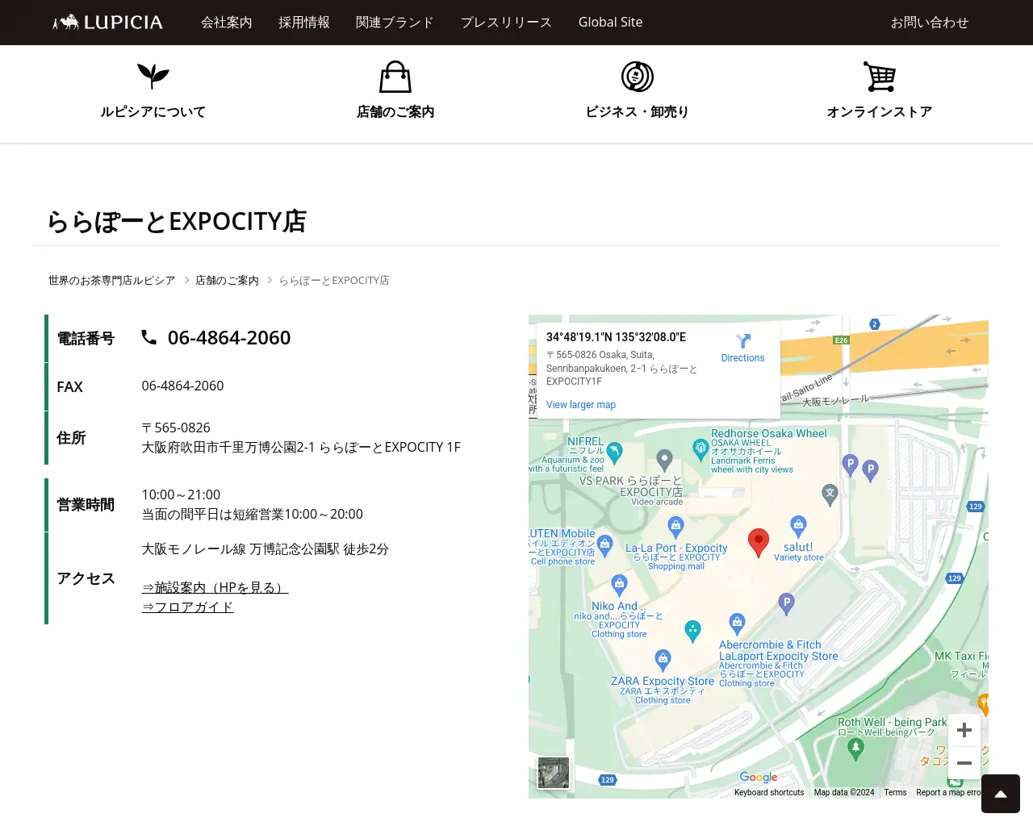Switch to the Global Site
The image size is (1033, 826).
pyautogui.click(x=610, y=23)
